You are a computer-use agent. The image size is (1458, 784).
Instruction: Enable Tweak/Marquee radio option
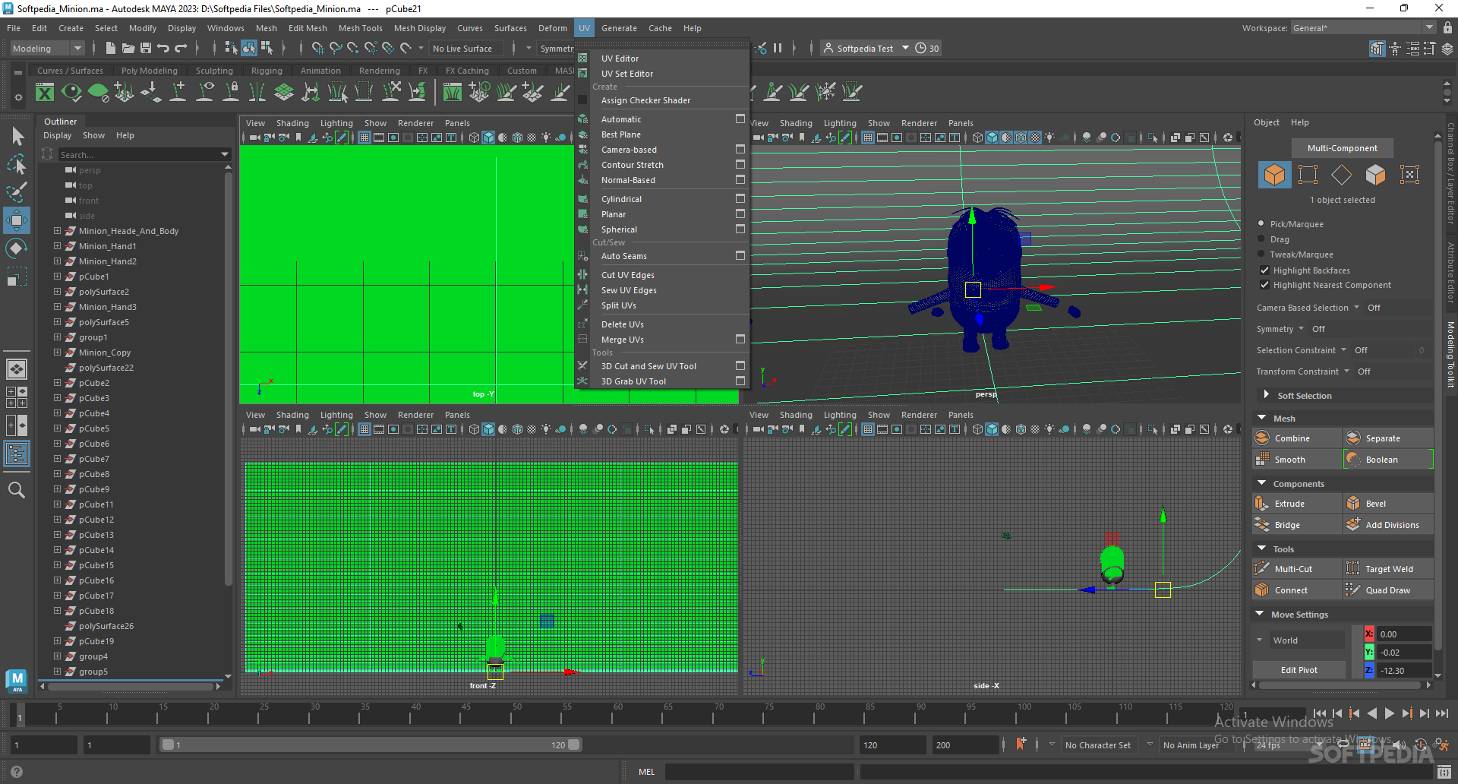click(1261, 254)
